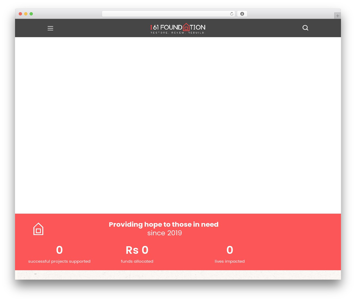Open a new tab with the plus button
Viewport: 356px width, 301px height.
coord(337,16)
